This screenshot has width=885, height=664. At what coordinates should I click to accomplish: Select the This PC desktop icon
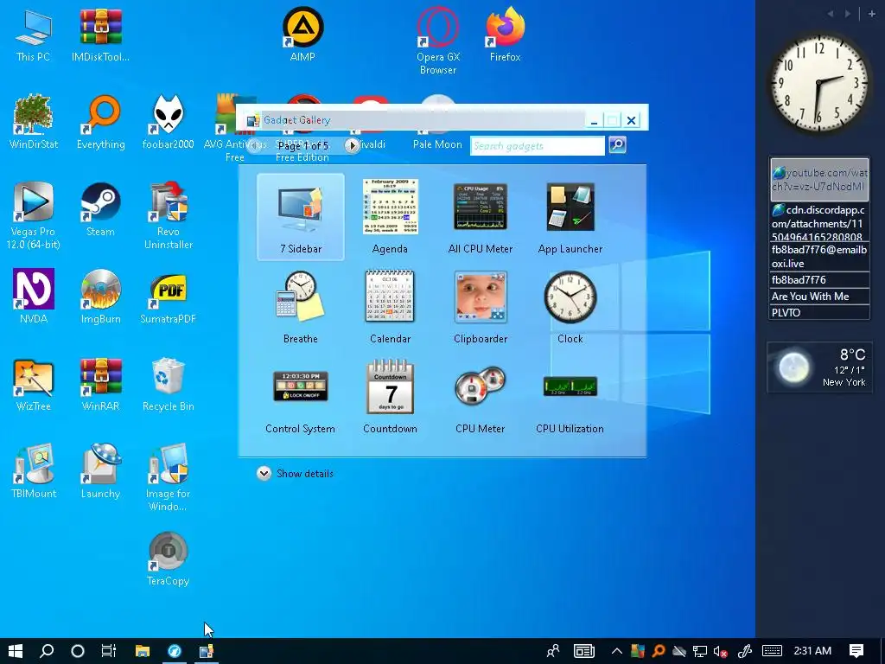point(33,35)
